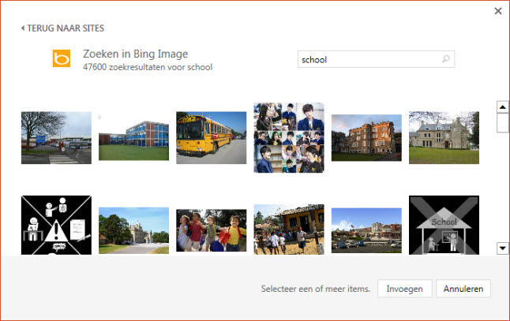Click the Invoegen button
The height and width of the screenshot is (321, 510).
tap(405, 289)
